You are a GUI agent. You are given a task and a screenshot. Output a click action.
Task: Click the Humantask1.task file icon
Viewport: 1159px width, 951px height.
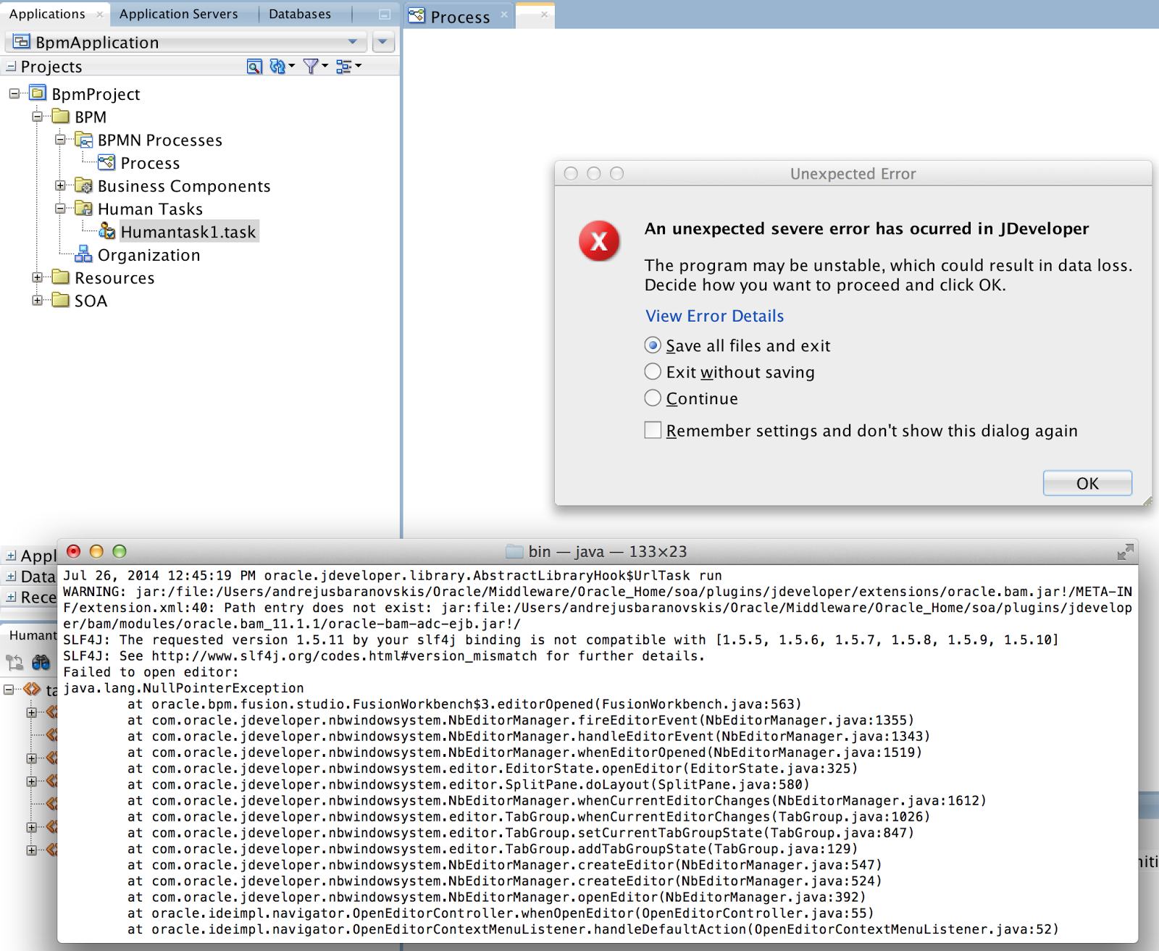(106, 231)
